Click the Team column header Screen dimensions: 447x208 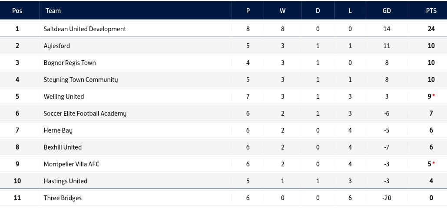tap(53, 11)
